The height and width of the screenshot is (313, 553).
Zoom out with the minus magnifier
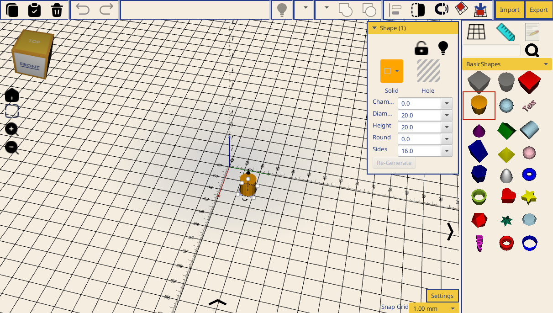(x=12, y=147)
